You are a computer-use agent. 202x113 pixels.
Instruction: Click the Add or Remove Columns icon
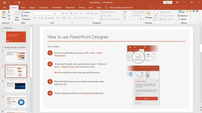91,18
